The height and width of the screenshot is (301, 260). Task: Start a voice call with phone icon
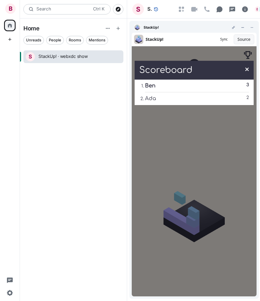[207, 9]
